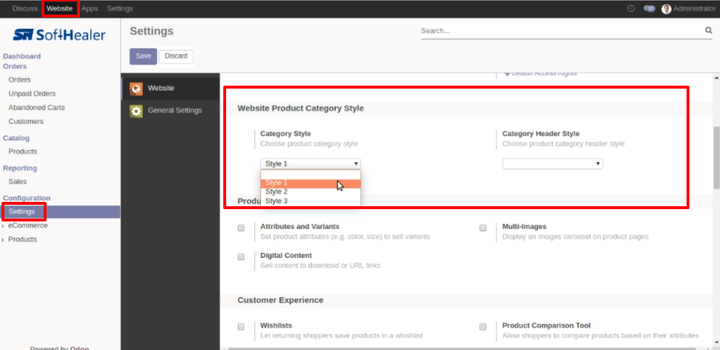Viewport: 720px width, 350px height.
Task: Toggle the Wishlists checkbox
Action: (241, 327)
